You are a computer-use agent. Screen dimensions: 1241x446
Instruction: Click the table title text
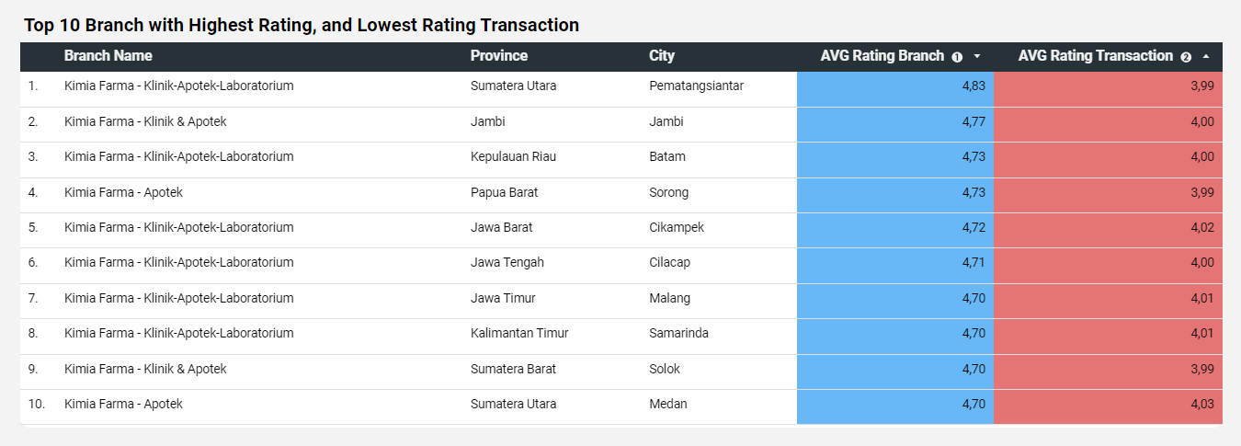[x=302, y=26]
